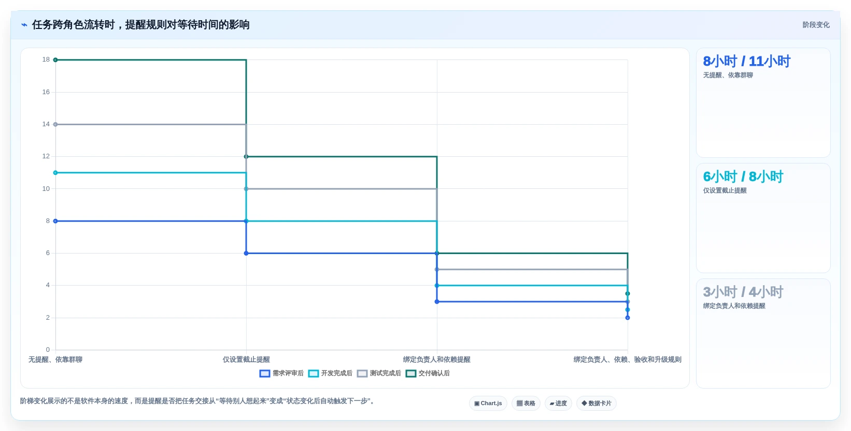The image size is (851, 431).
Task: Click the blue data point at 3 under 绑定负责人和依赖提醒
Action: [437, 302]
